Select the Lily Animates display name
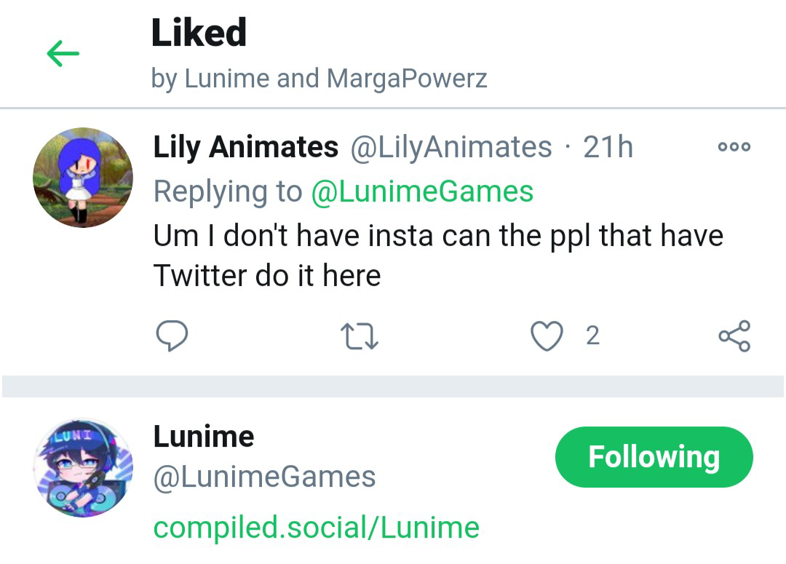The width and height of the screenshot is (786, 564). [245, 147]
